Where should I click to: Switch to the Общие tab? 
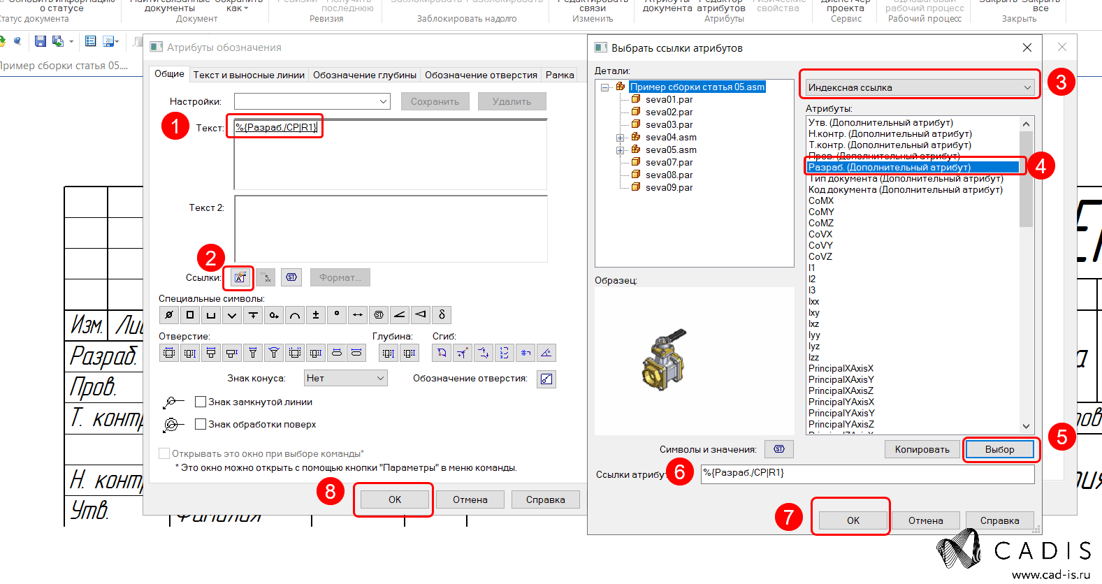(169, 74)
